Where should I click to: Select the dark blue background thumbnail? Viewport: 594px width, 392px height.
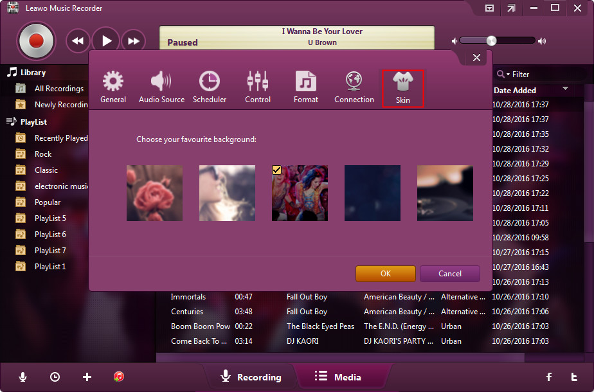372,193
